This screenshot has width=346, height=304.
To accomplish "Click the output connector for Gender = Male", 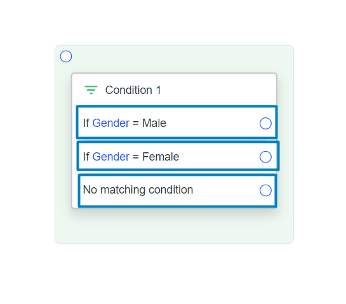I will tap(265, 123).
